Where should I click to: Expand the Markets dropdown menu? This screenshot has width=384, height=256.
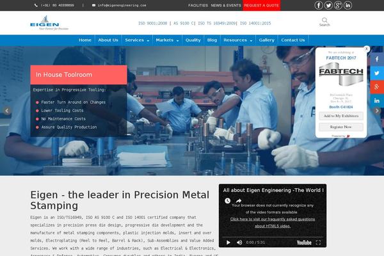(x=167, y=40)
